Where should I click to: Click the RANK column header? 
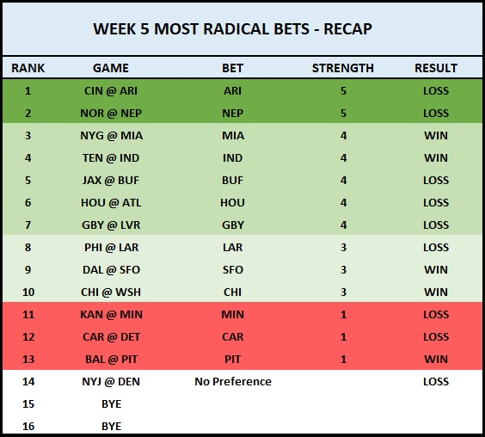pyautogui.click(x=28, y=68)
